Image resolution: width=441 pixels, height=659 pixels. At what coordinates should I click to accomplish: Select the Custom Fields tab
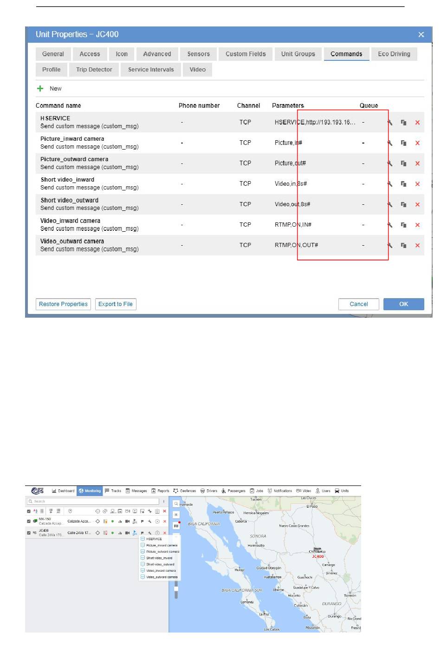tap(246, 54)
